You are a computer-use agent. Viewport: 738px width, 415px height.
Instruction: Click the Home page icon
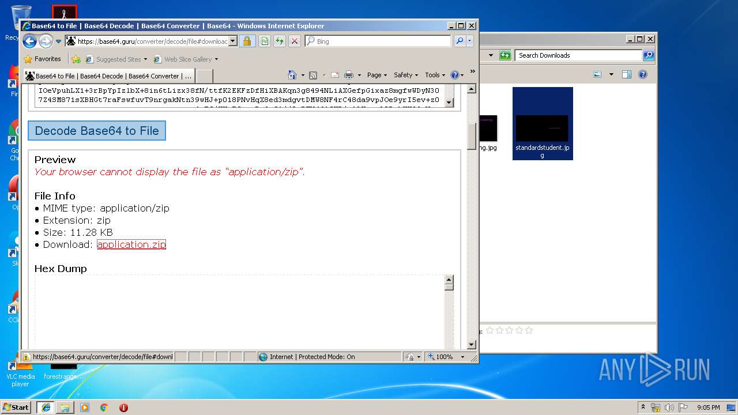coord(292,75)
